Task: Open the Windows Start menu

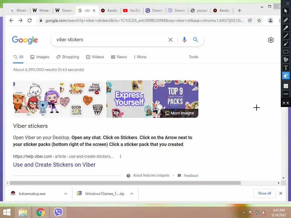Action: click(7, 212)
